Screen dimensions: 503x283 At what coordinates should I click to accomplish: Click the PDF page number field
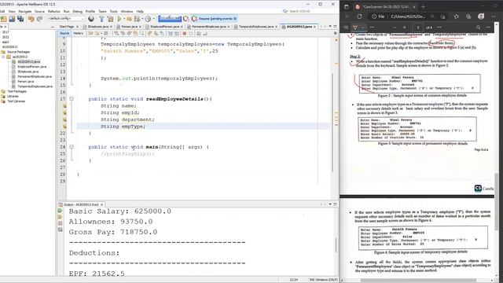tap(418, 28)
